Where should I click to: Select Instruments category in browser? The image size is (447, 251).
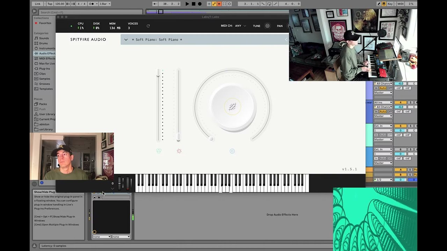click(x=47, y=48)
